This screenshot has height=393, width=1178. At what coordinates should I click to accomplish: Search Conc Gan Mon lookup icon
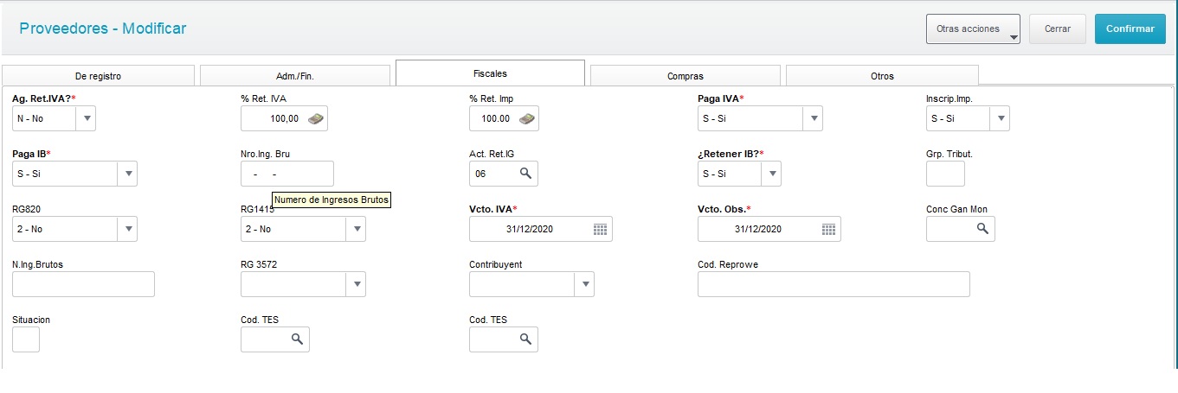point(982,229)
